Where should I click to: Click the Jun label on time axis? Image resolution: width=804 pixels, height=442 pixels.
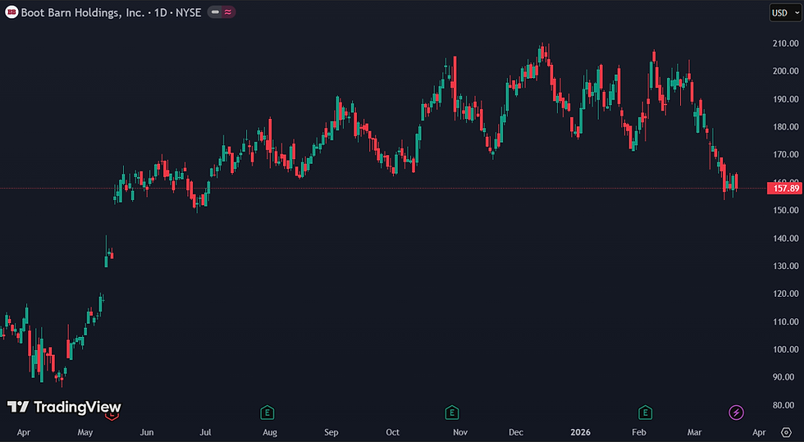coord(147,432)
